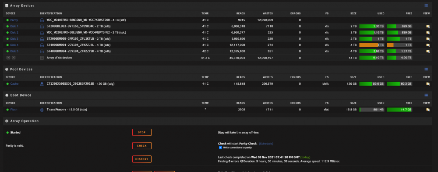
Task: Click Disk 4 orange used bar showing 3 TB
Action: coord(372,45)
